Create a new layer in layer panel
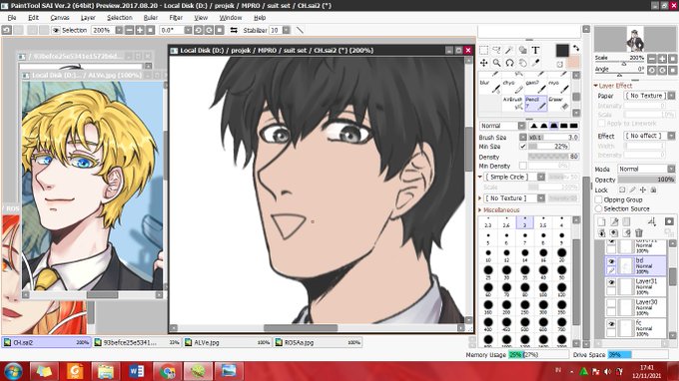679x381 pixels. tap(601, 221)
